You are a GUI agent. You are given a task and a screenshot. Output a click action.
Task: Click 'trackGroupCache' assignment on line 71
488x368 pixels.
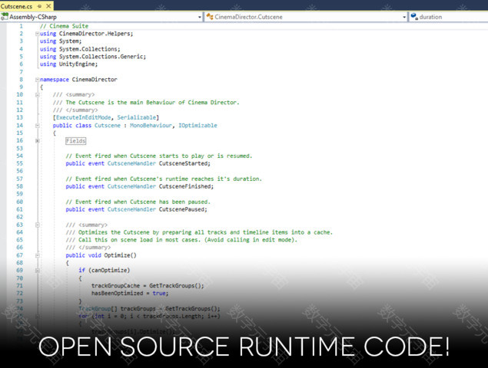(115, 286)
